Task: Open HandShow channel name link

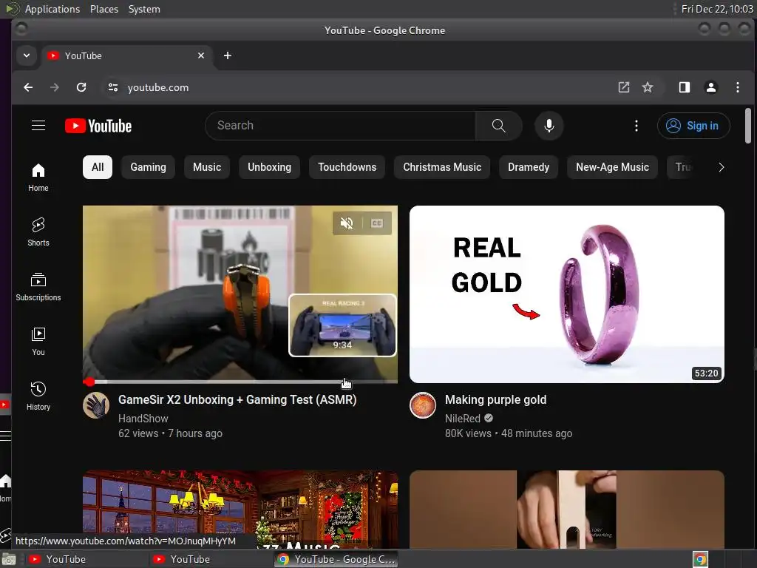Action: (x=143, y=419)
